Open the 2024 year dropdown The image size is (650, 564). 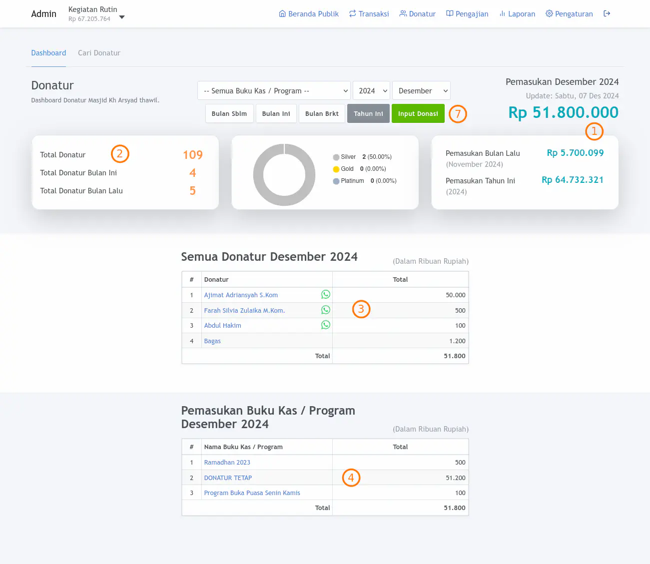coord(371,91)
